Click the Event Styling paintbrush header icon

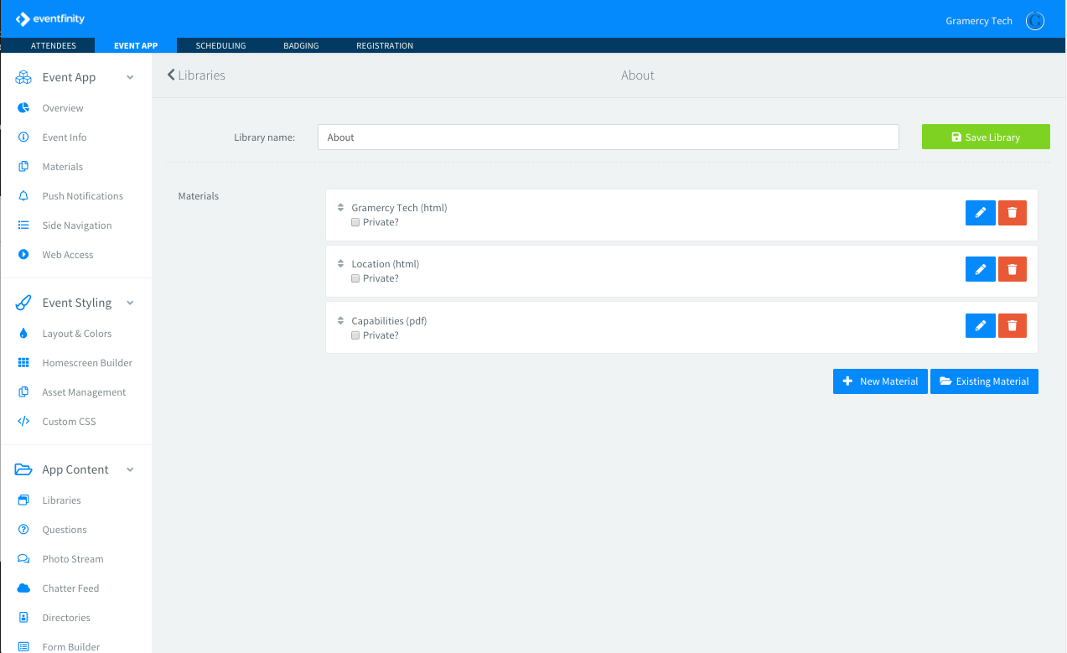[x=23, y=303]
